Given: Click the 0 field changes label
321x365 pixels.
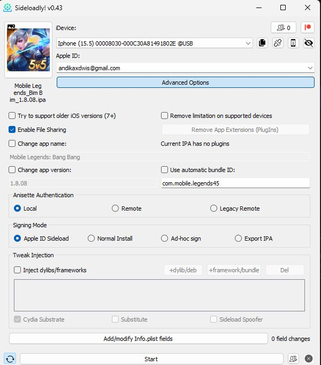Looking at the screenshot, I should (291, 339).
